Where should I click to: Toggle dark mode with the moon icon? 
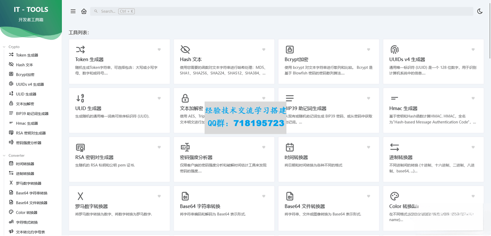[480, 11]
